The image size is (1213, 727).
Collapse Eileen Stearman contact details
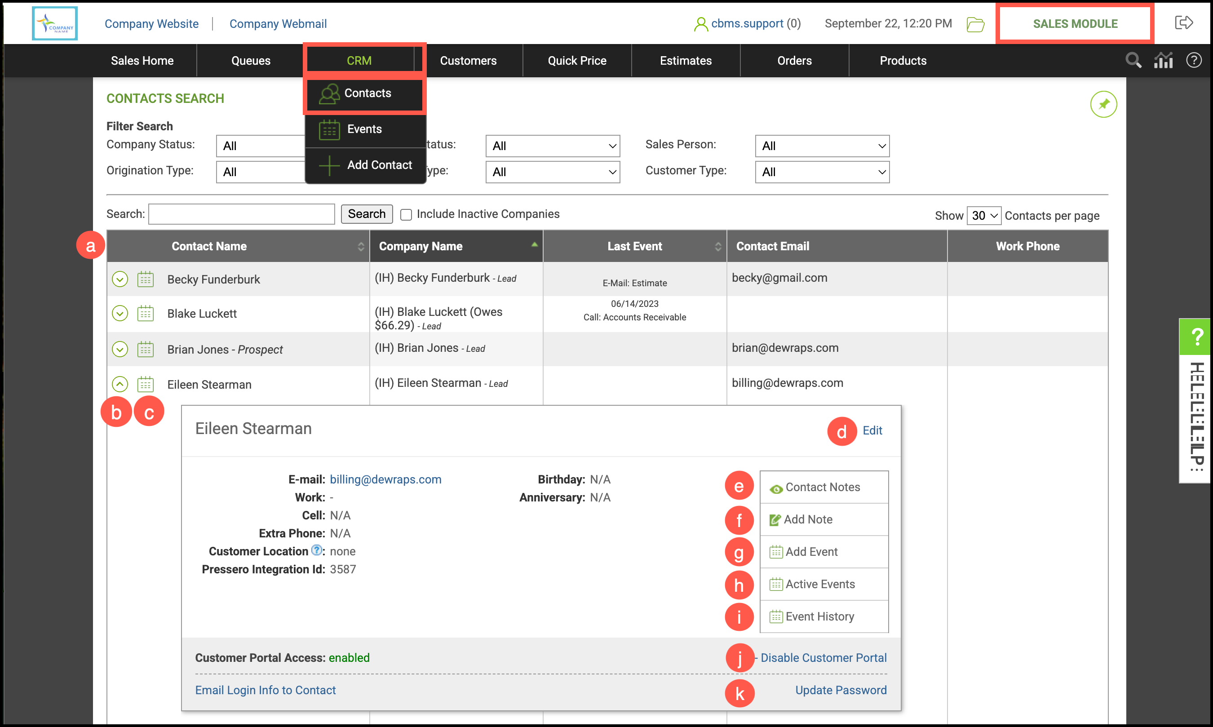[x=120, y=384]
